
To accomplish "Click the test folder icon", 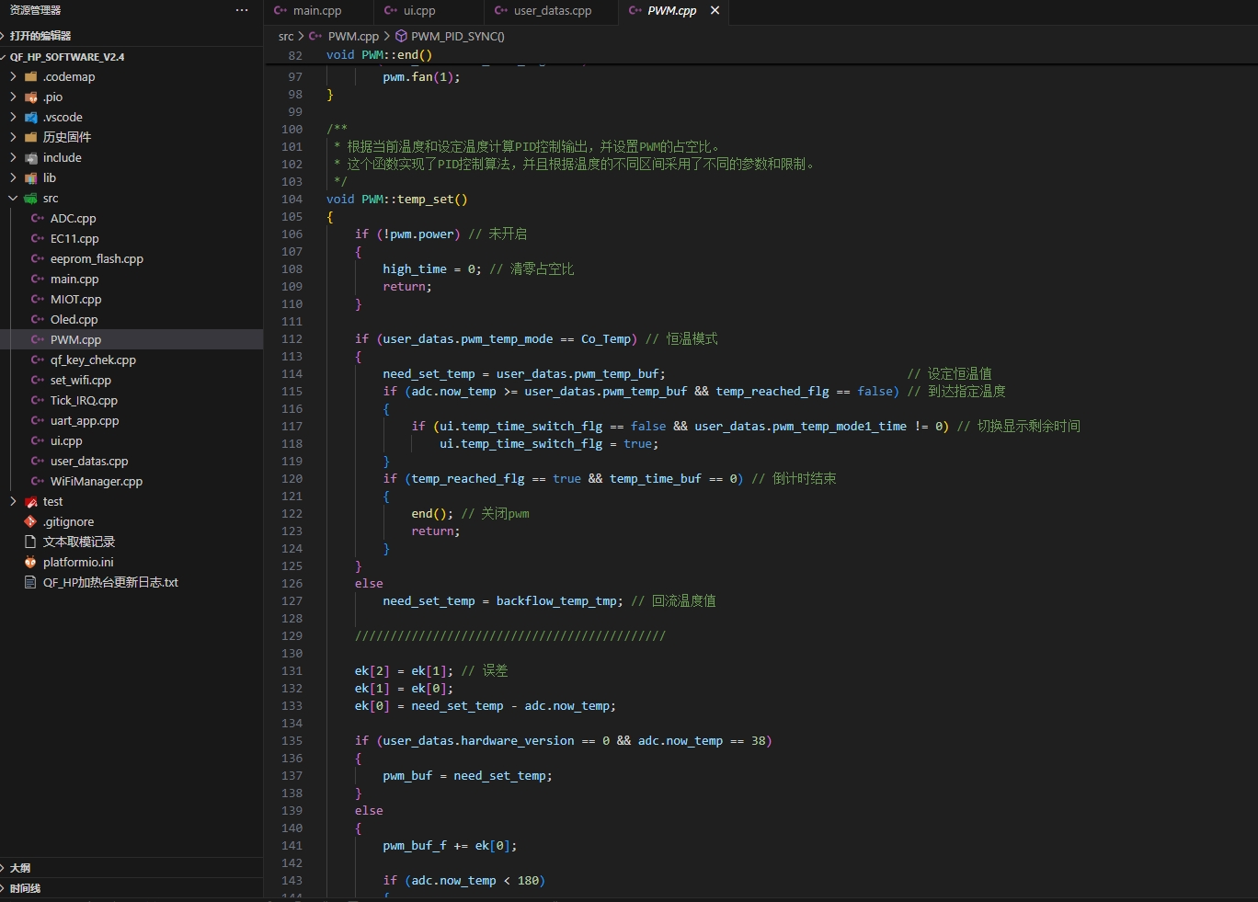I will pos(30,501).
